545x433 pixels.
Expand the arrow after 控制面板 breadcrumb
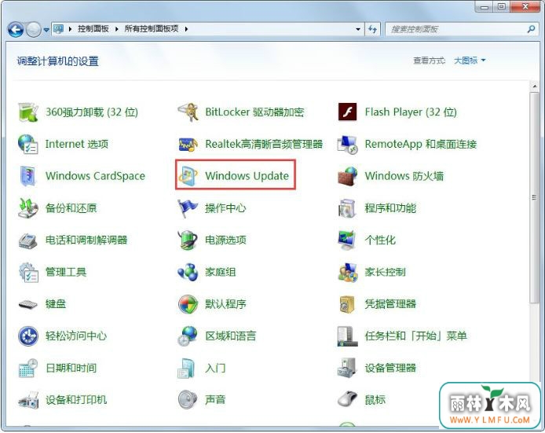[116, 29]
